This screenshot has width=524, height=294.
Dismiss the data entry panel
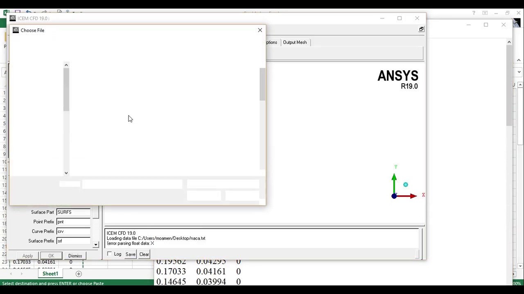click(75, 256)
